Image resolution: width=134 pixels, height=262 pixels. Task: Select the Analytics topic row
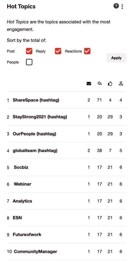(66, 201)
